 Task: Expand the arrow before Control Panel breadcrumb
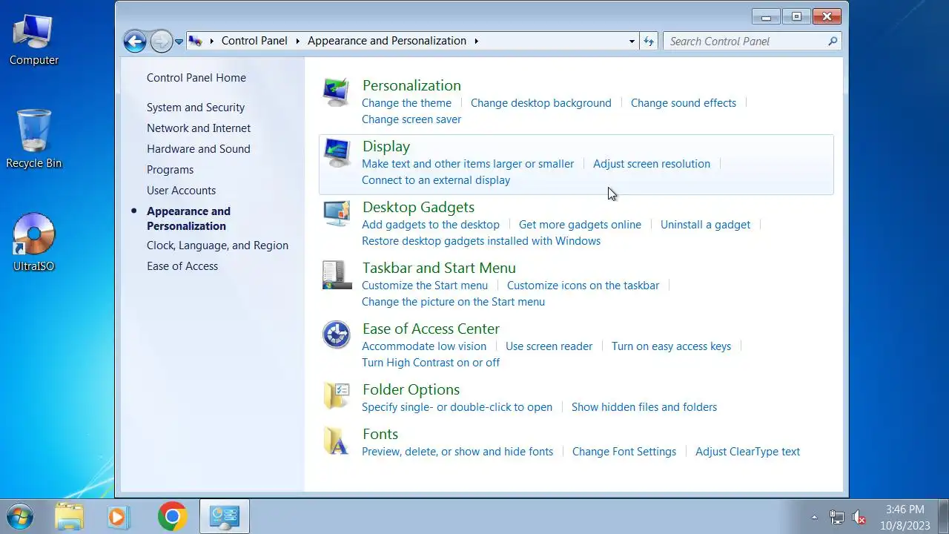212,41
